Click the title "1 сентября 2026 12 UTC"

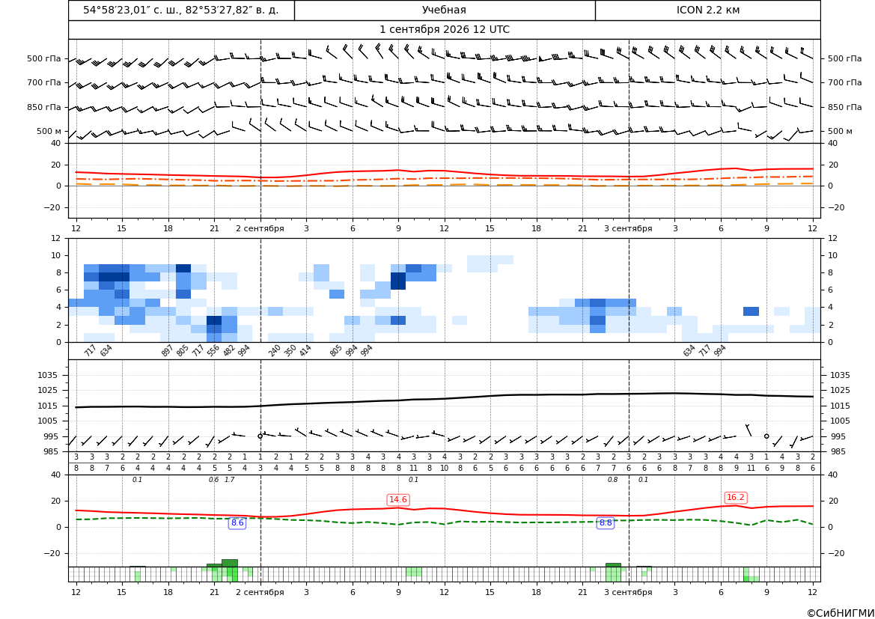445,30
